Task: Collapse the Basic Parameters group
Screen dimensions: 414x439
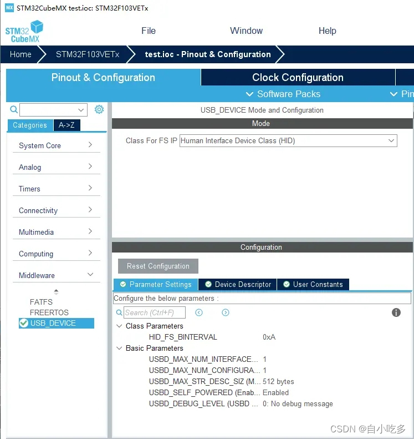Action: pos(119,348)
